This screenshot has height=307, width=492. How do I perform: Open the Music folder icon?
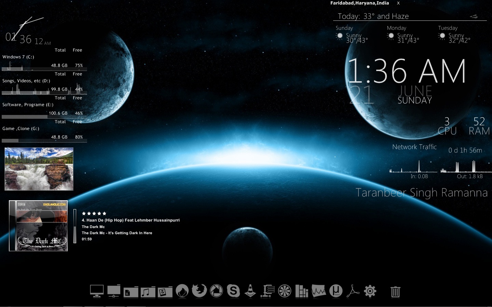148,292
